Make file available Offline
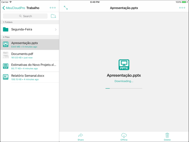 point(124,137)
